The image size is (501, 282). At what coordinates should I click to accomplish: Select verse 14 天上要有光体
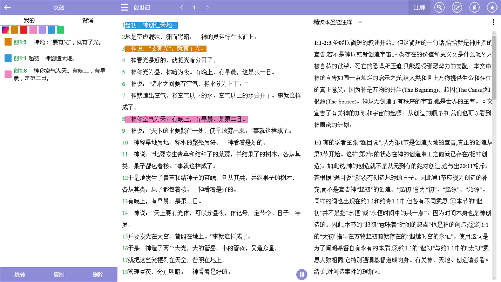point(212,219)
